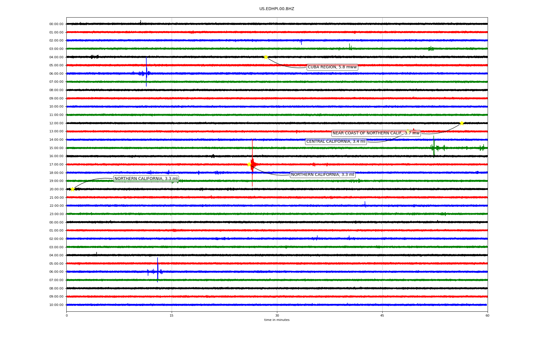Click the US.EDHPI.00.BHZ plot title
Viewport: 554px width, 346px height.
[x=276, y=9]
